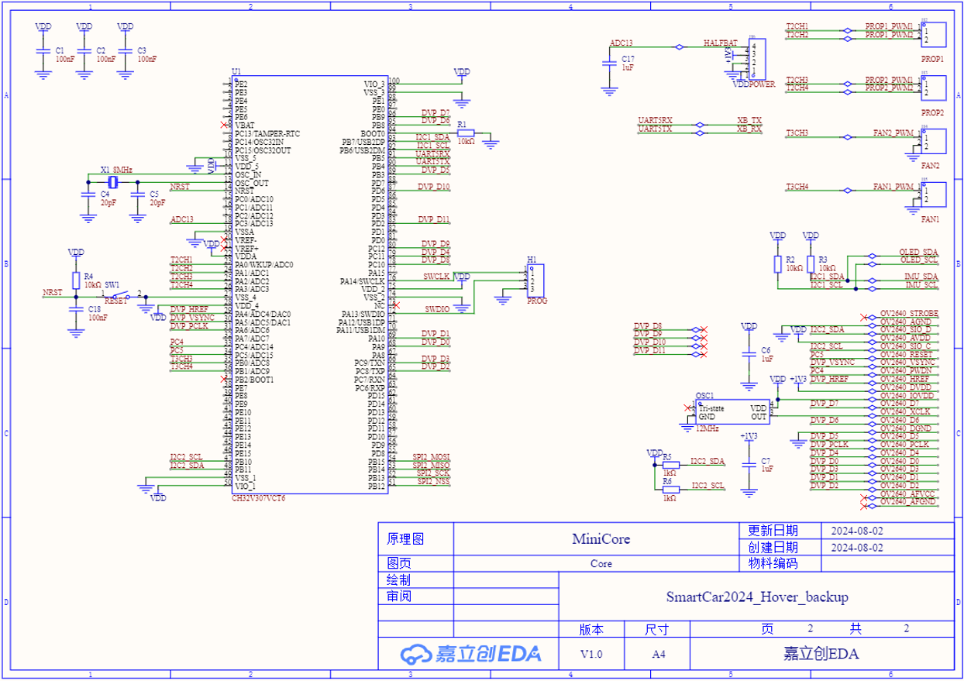
Task: Select capacitor C2 symbol
Action: [84, 52]
